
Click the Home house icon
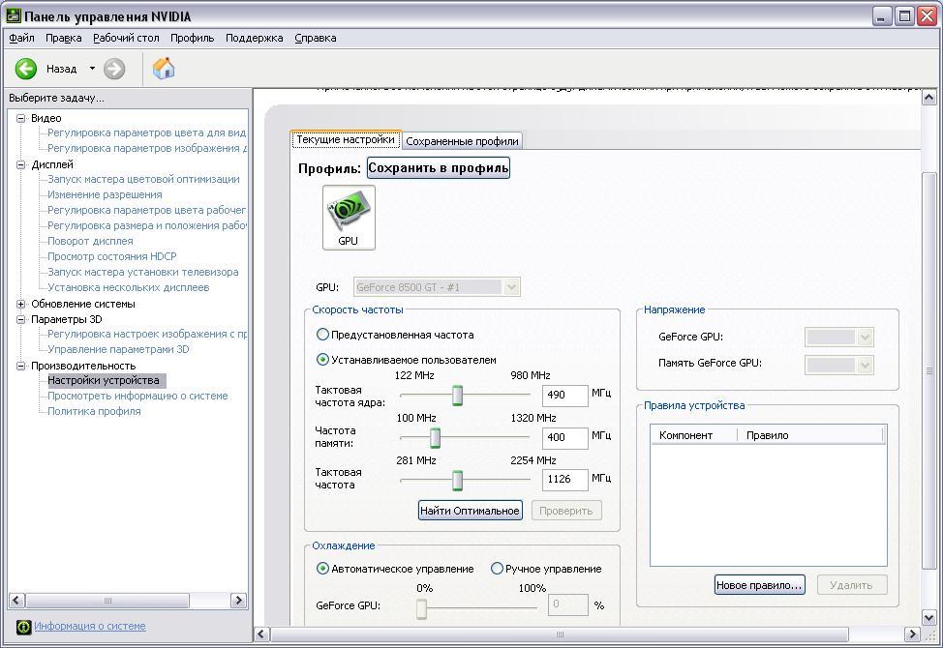click(164, 68)
